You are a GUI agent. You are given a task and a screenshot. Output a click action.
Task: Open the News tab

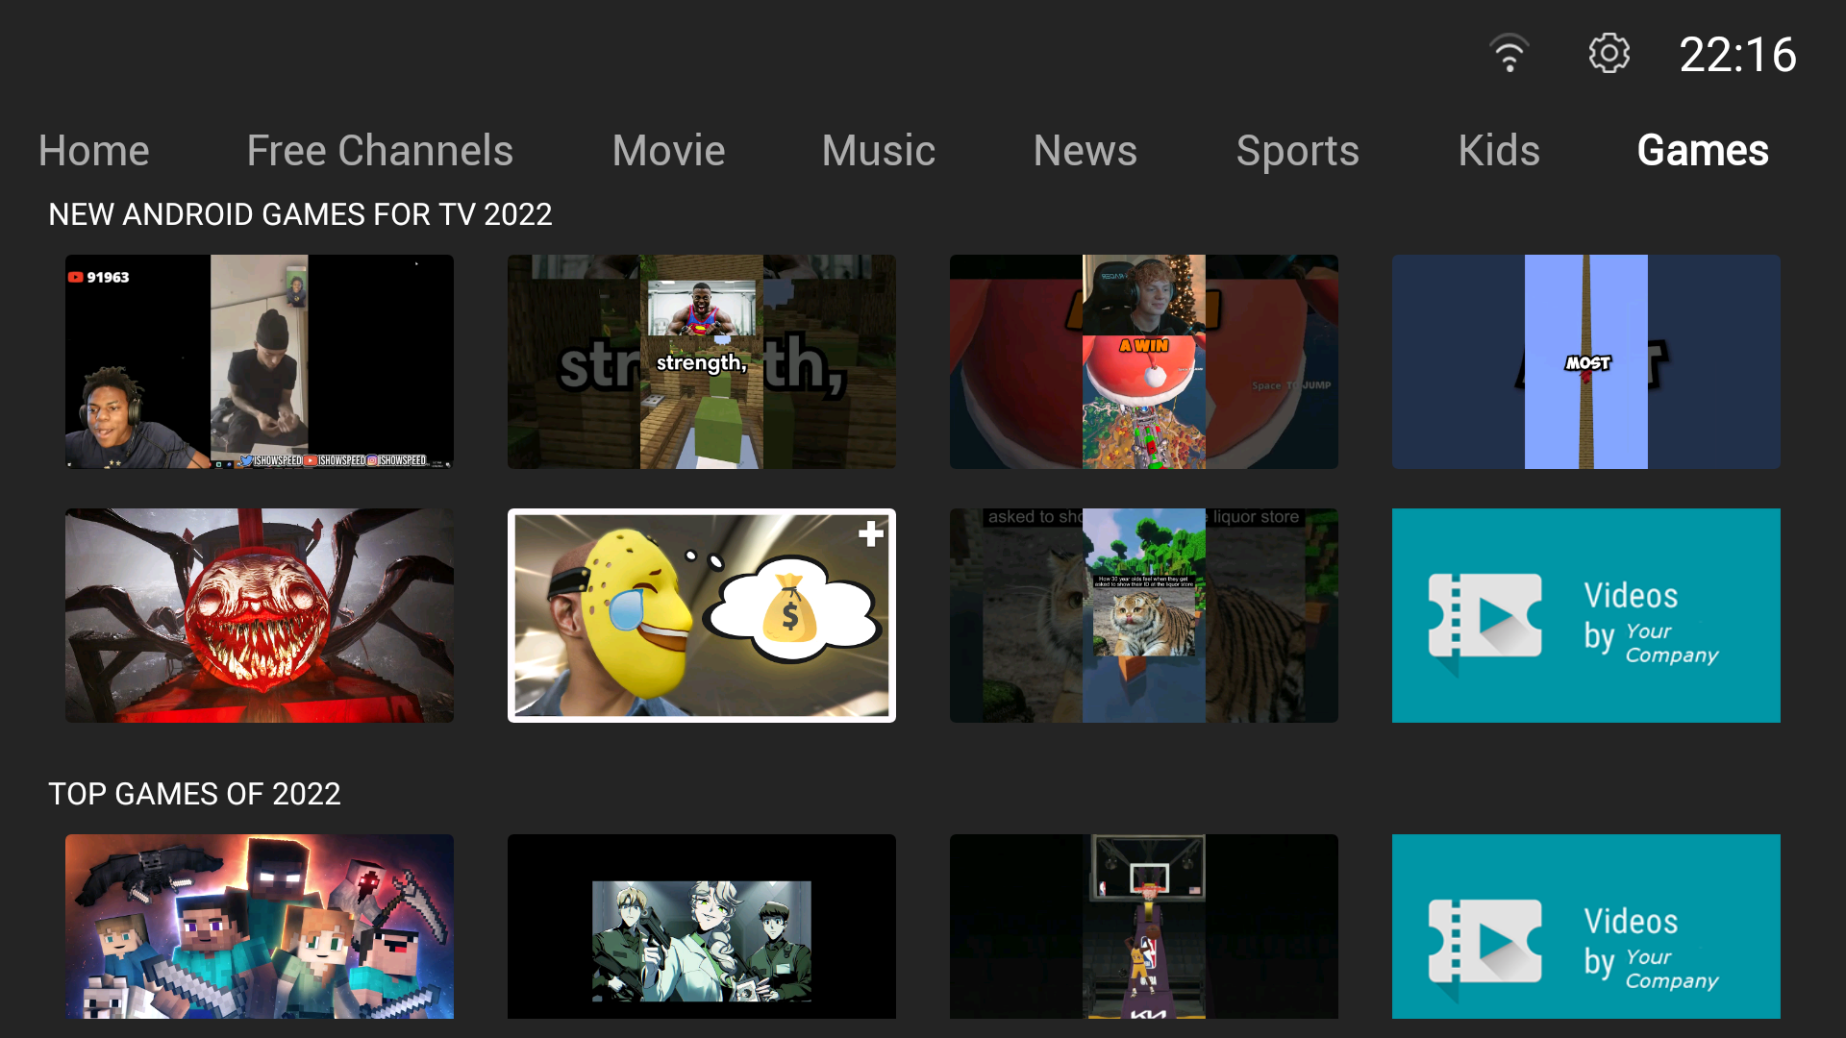(x=1085, y=151)
